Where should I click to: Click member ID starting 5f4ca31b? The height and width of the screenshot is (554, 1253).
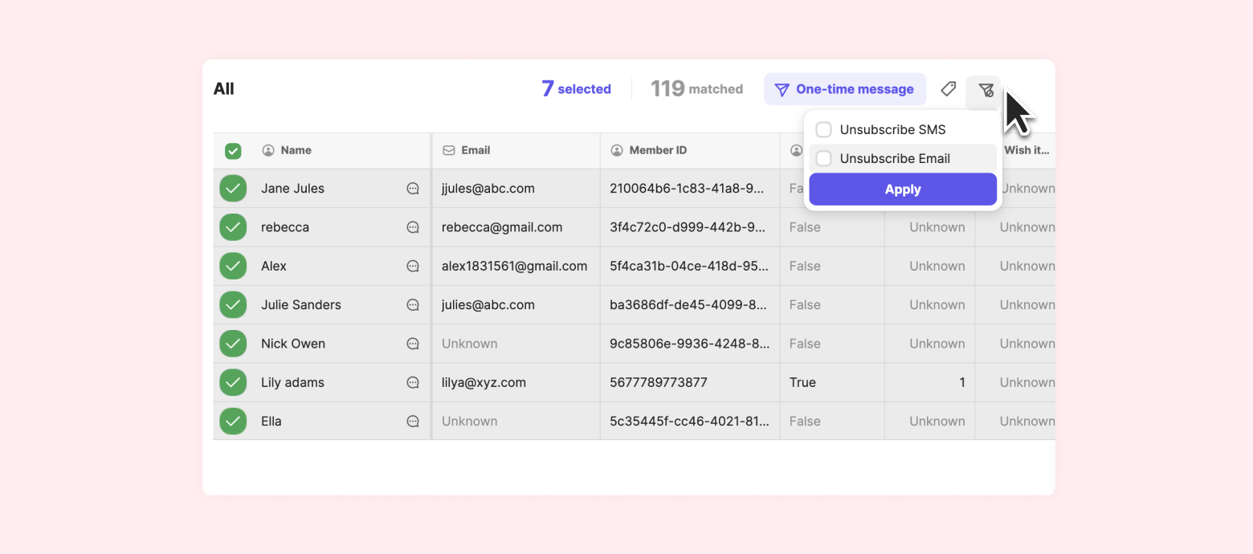(x=688, y=266)
